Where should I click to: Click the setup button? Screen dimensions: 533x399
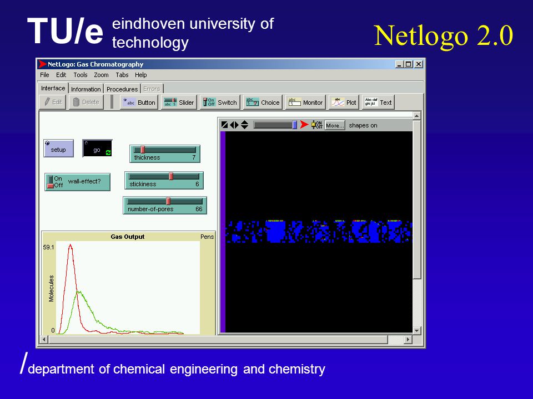[x=58, y=149]
